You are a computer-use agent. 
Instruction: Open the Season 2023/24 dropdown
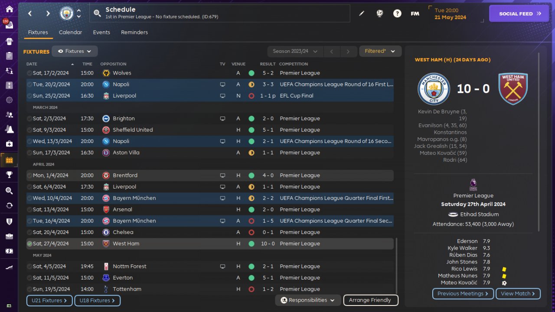(x=295, y=51)
